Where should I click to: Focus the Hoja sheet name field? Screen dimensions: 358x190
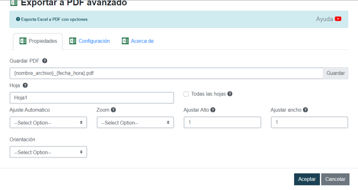click(92, 98)
